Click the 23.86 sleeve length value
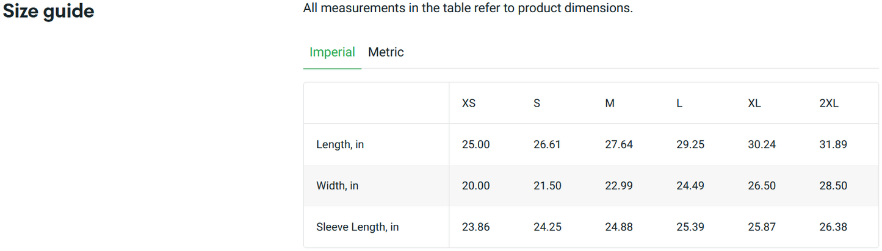This screenshot has height=251, width=882. 476,227
